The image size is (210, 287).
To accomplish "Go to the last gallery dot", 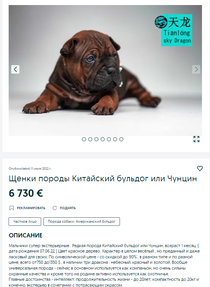I will click(x=121, y=139).
